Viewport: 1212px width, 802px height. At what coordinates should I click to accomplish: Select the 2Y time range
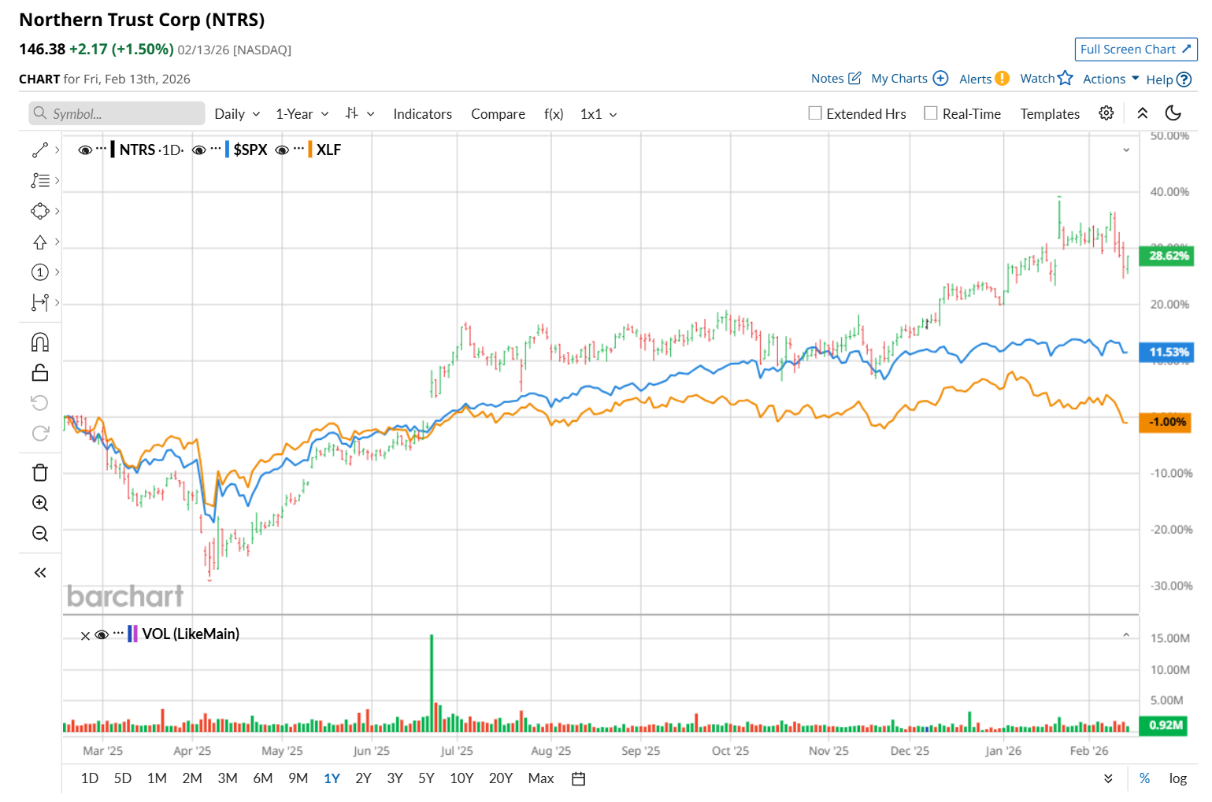pos(363,778)
